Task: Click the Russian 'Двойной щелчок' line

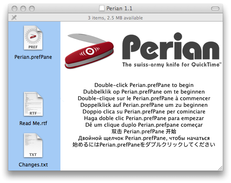Action: click(144, 138)
